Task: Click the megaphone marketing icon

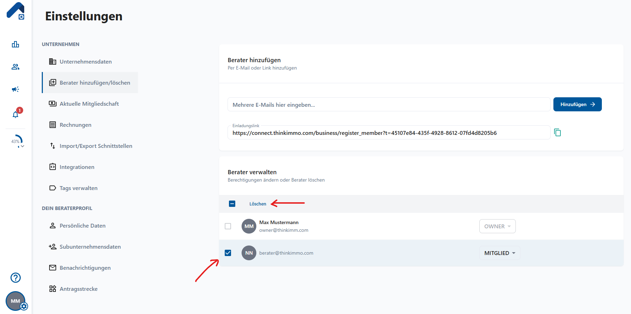Action: pos(15,89)
